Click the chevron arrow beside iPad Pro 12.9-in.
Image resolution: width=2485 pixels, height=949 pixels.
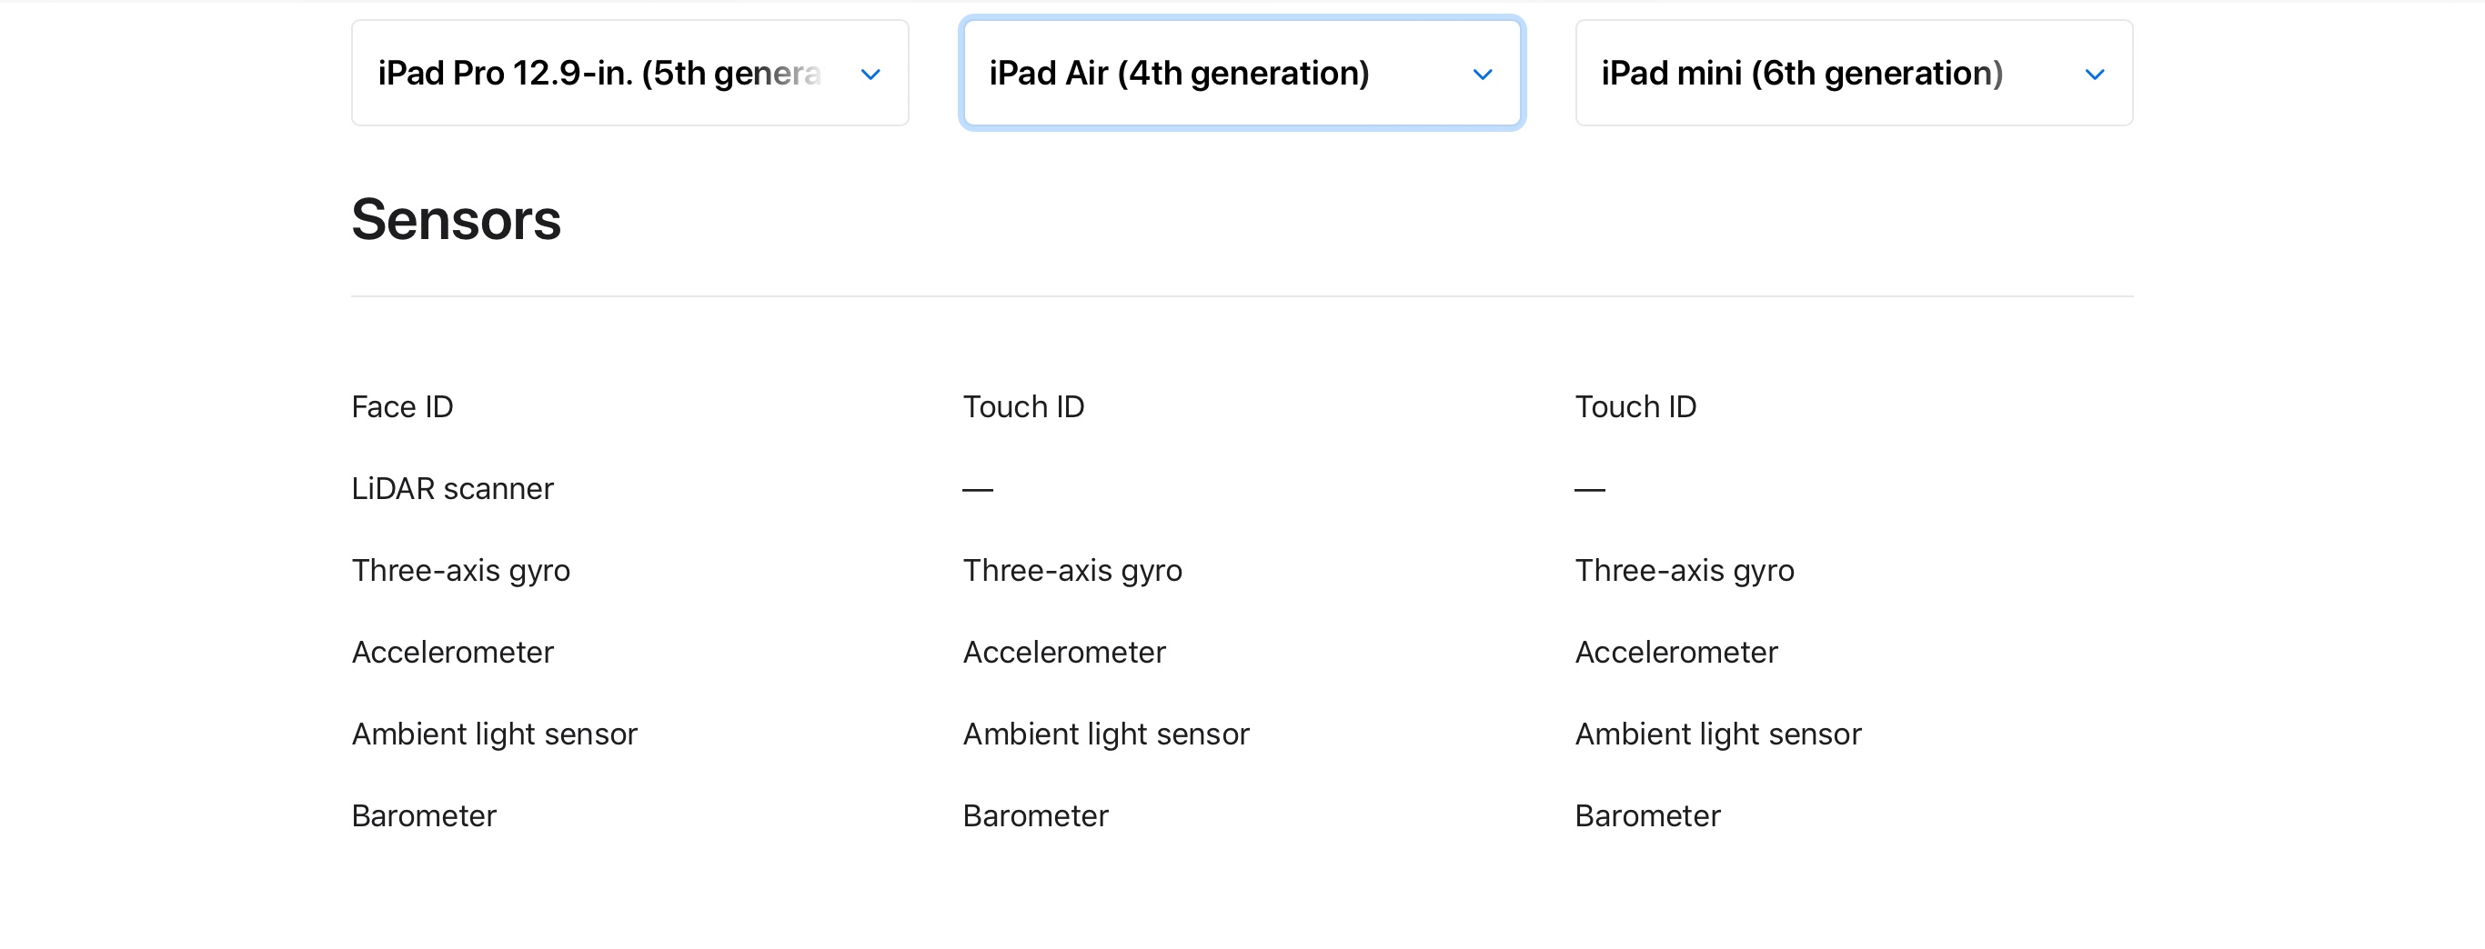tap(870, 75)
